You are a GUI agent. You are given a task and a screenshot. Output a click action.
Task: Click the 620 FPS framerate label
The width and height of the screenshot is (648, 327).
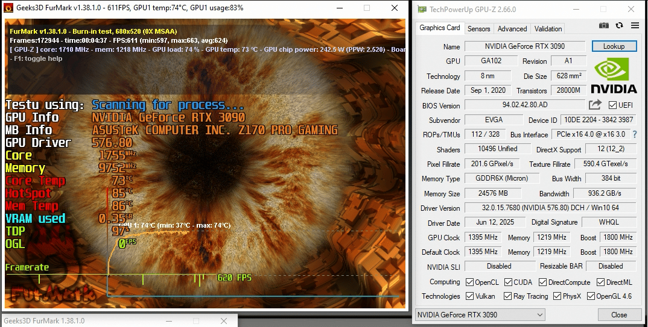tap(234, 278)
